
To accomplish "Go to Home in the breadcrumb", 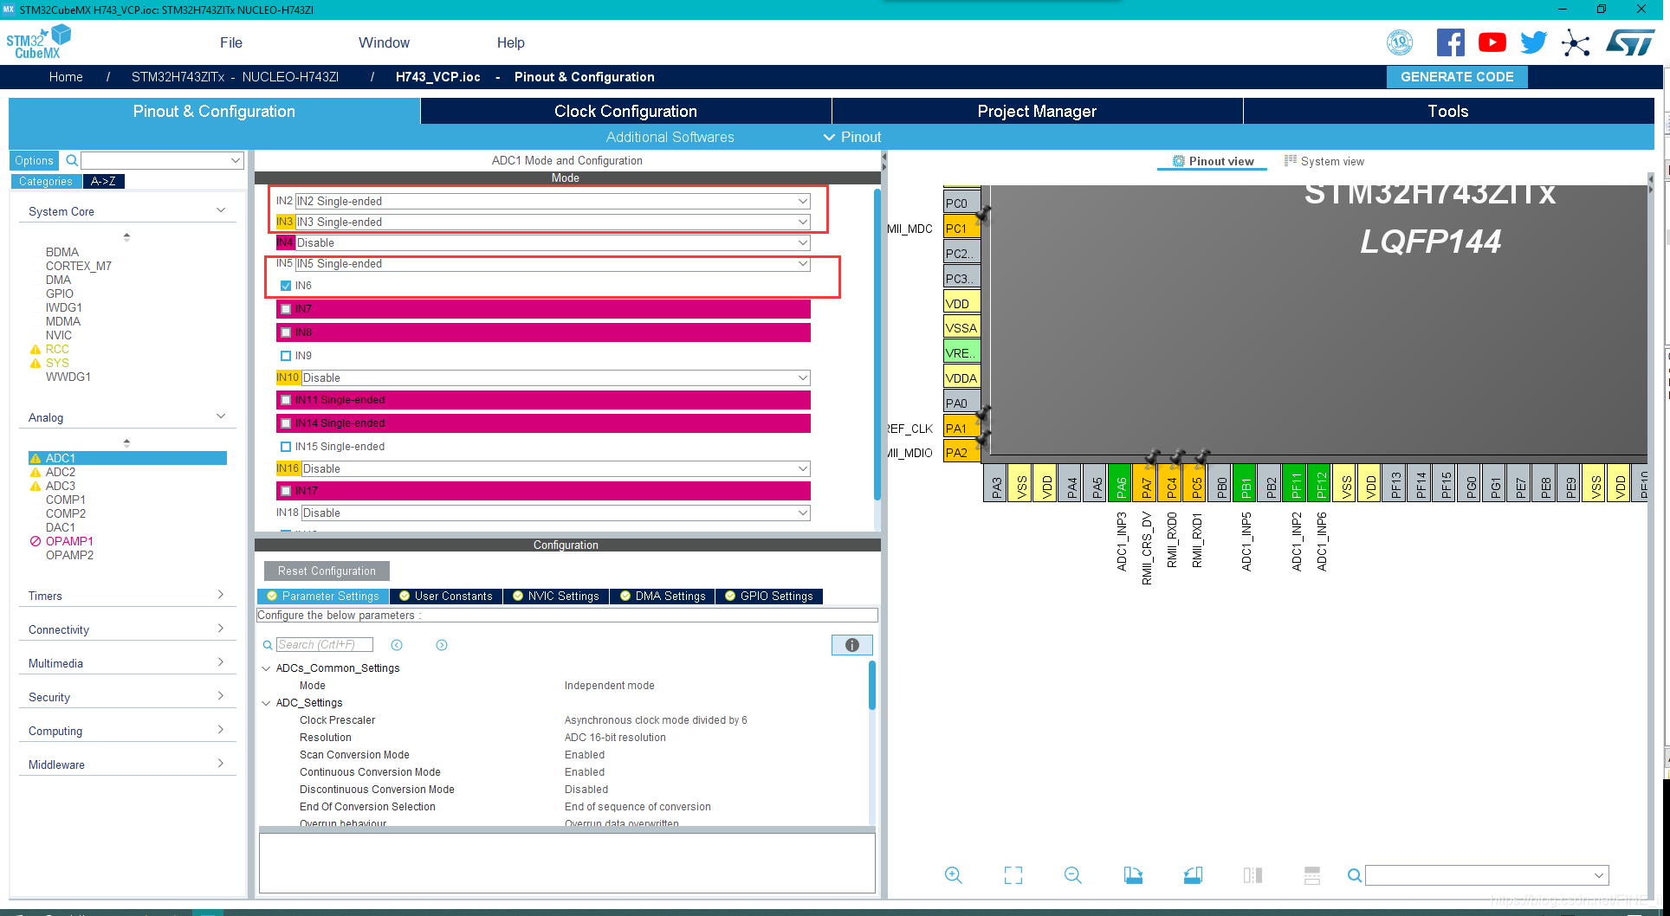I will [66, 77].
